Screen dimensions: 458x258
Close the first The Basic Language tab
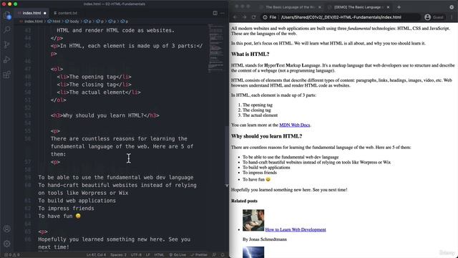pos(320,7)
